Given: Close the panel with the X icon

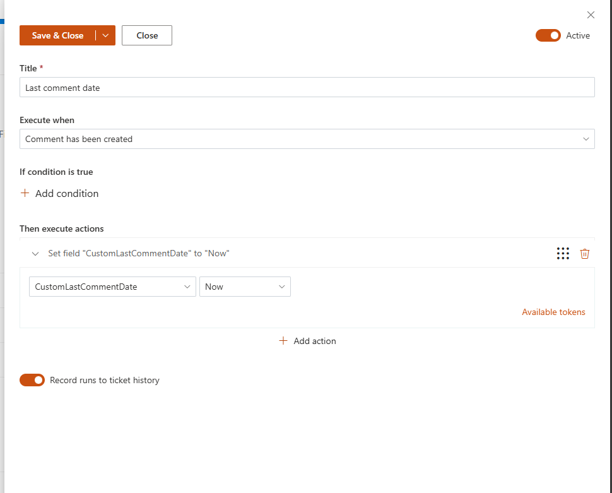Looking at the screenshot, I should (x=591, y=15).
